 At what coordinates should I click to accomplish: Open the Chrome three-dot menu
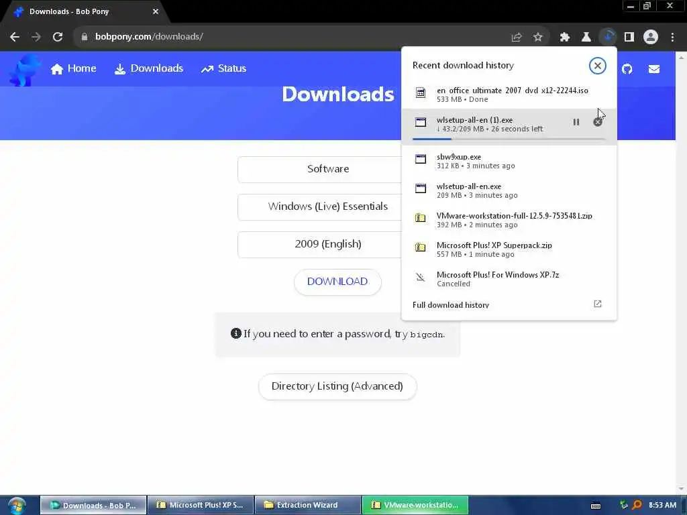tap(672, 38)
